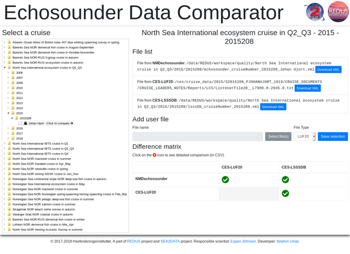
Task: Click the Select file(s) button
Action: (278, 136)
